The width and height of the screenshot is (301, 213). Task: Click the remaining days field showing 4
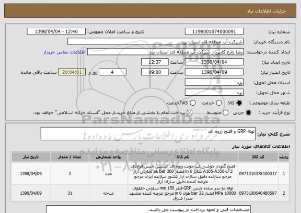coord(112,72)
